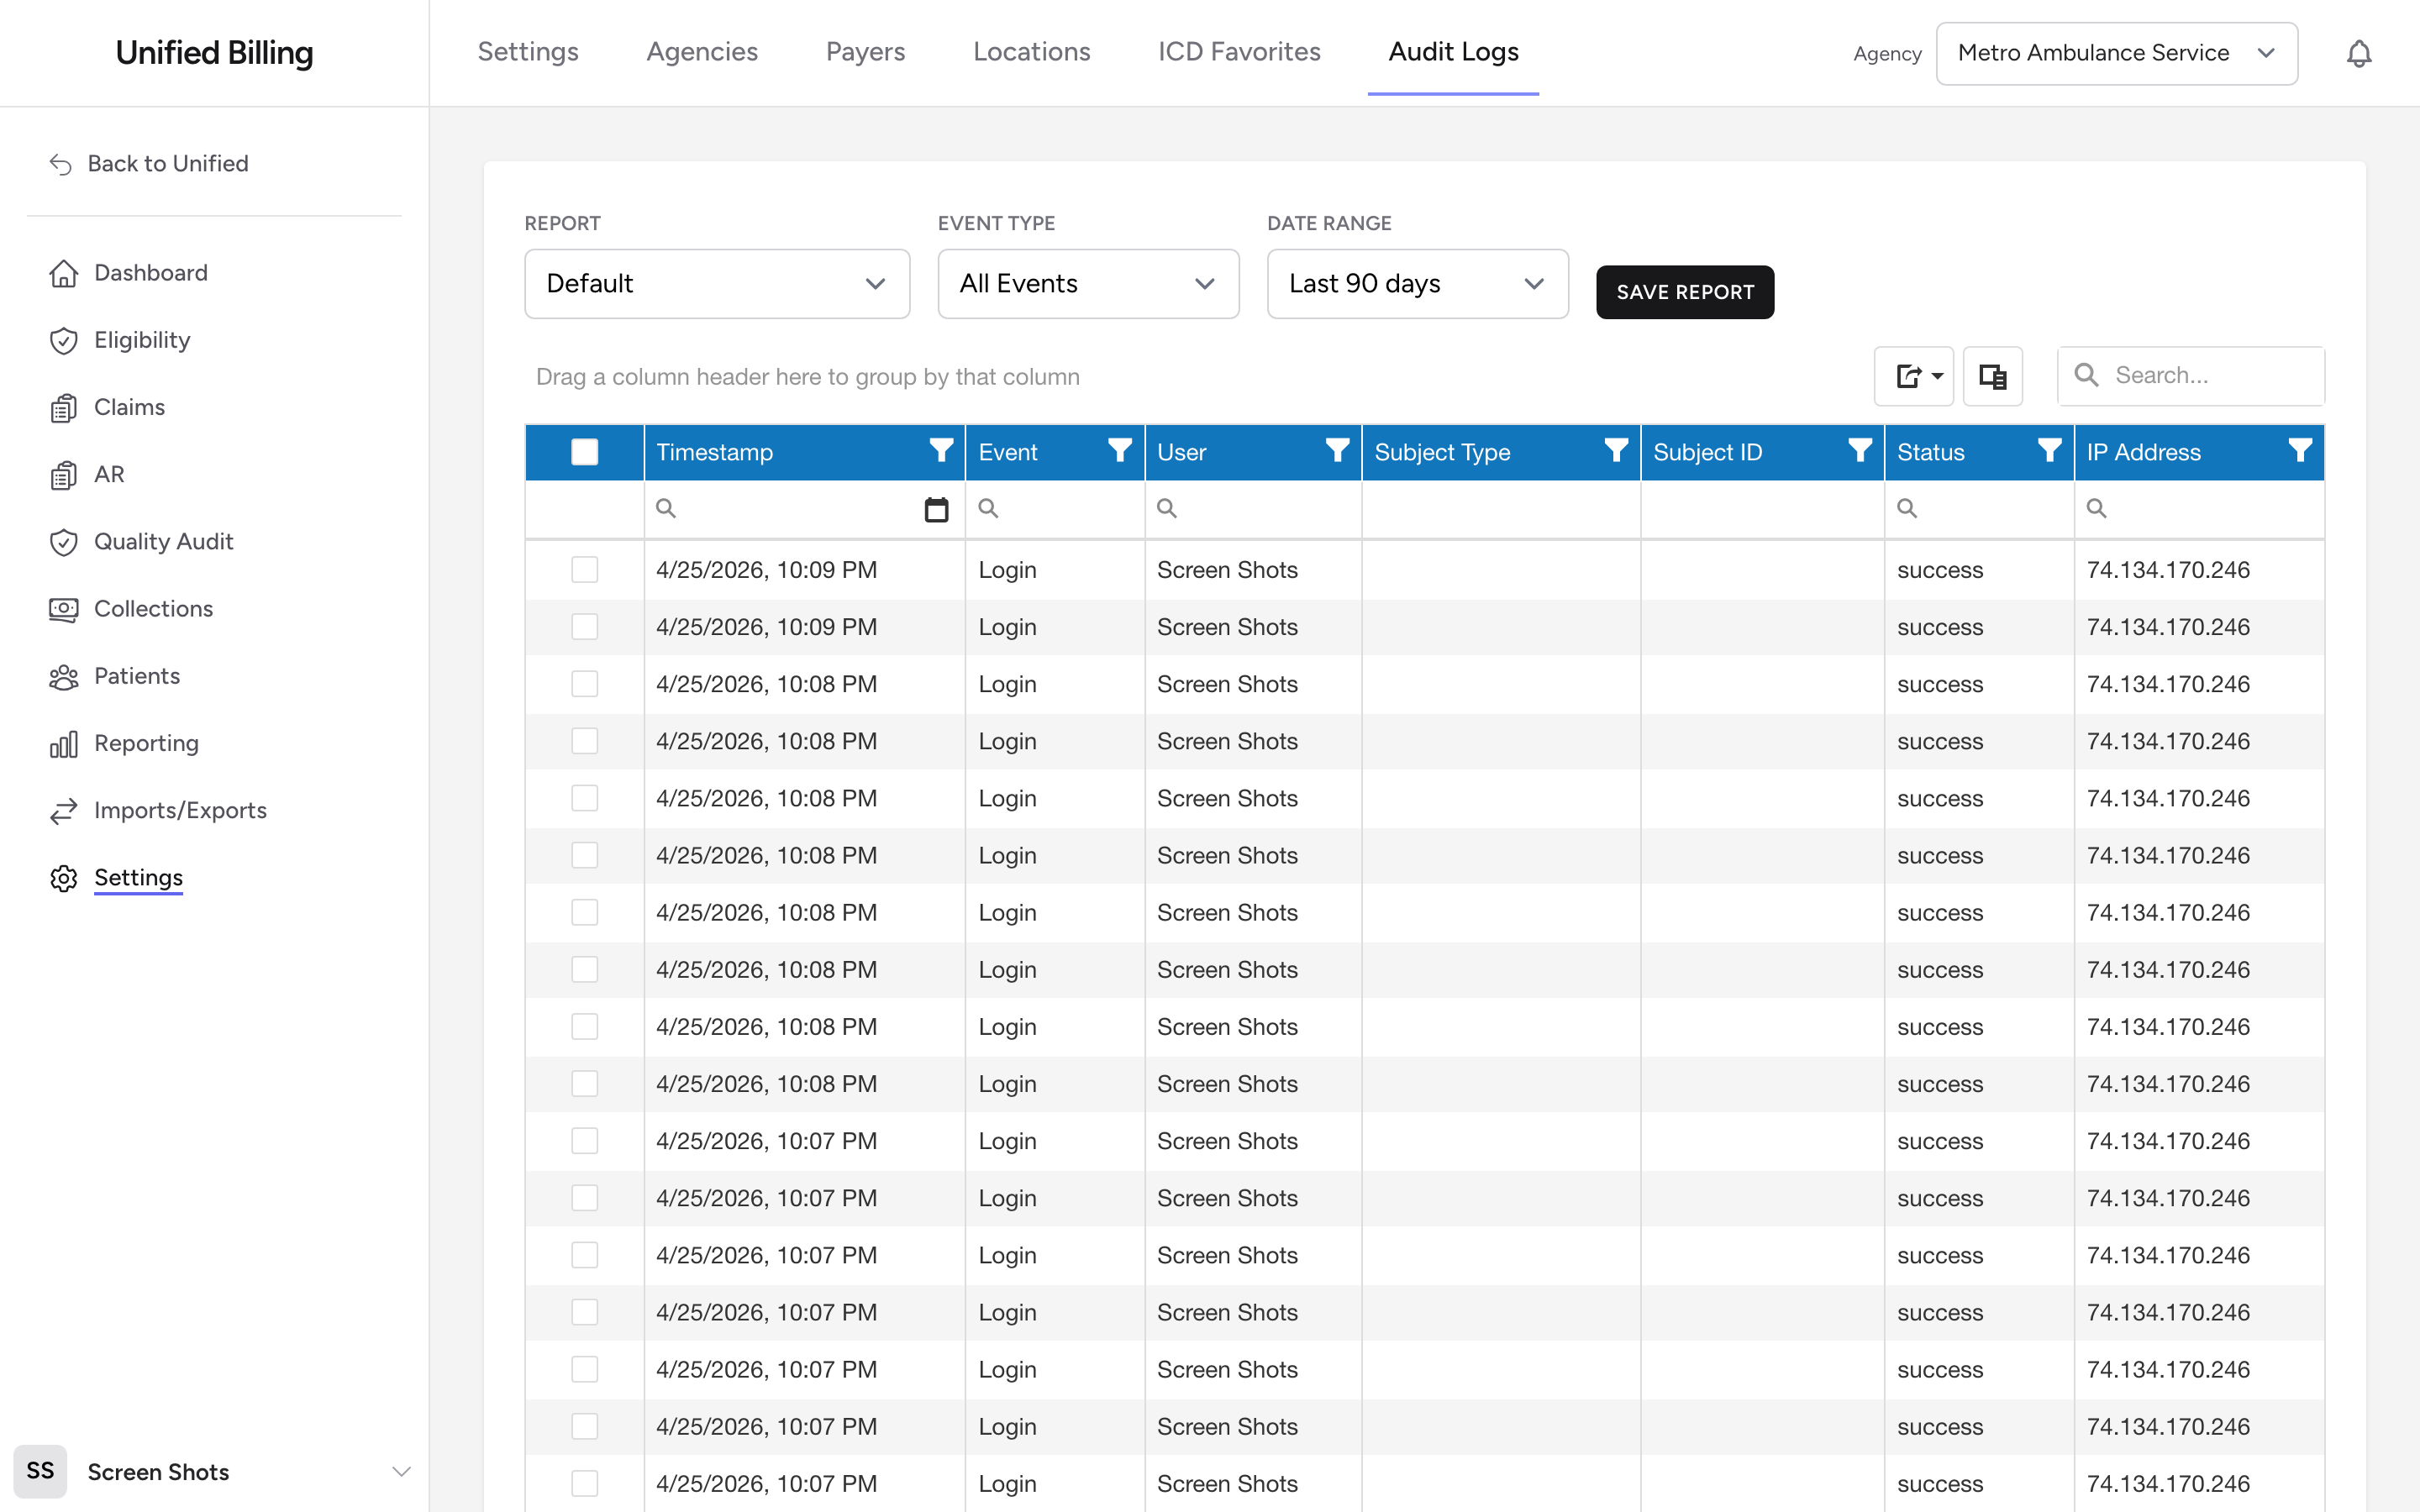Open filter on Subject Type column header
The image size is (2420, 1512).
[1615, 451]
